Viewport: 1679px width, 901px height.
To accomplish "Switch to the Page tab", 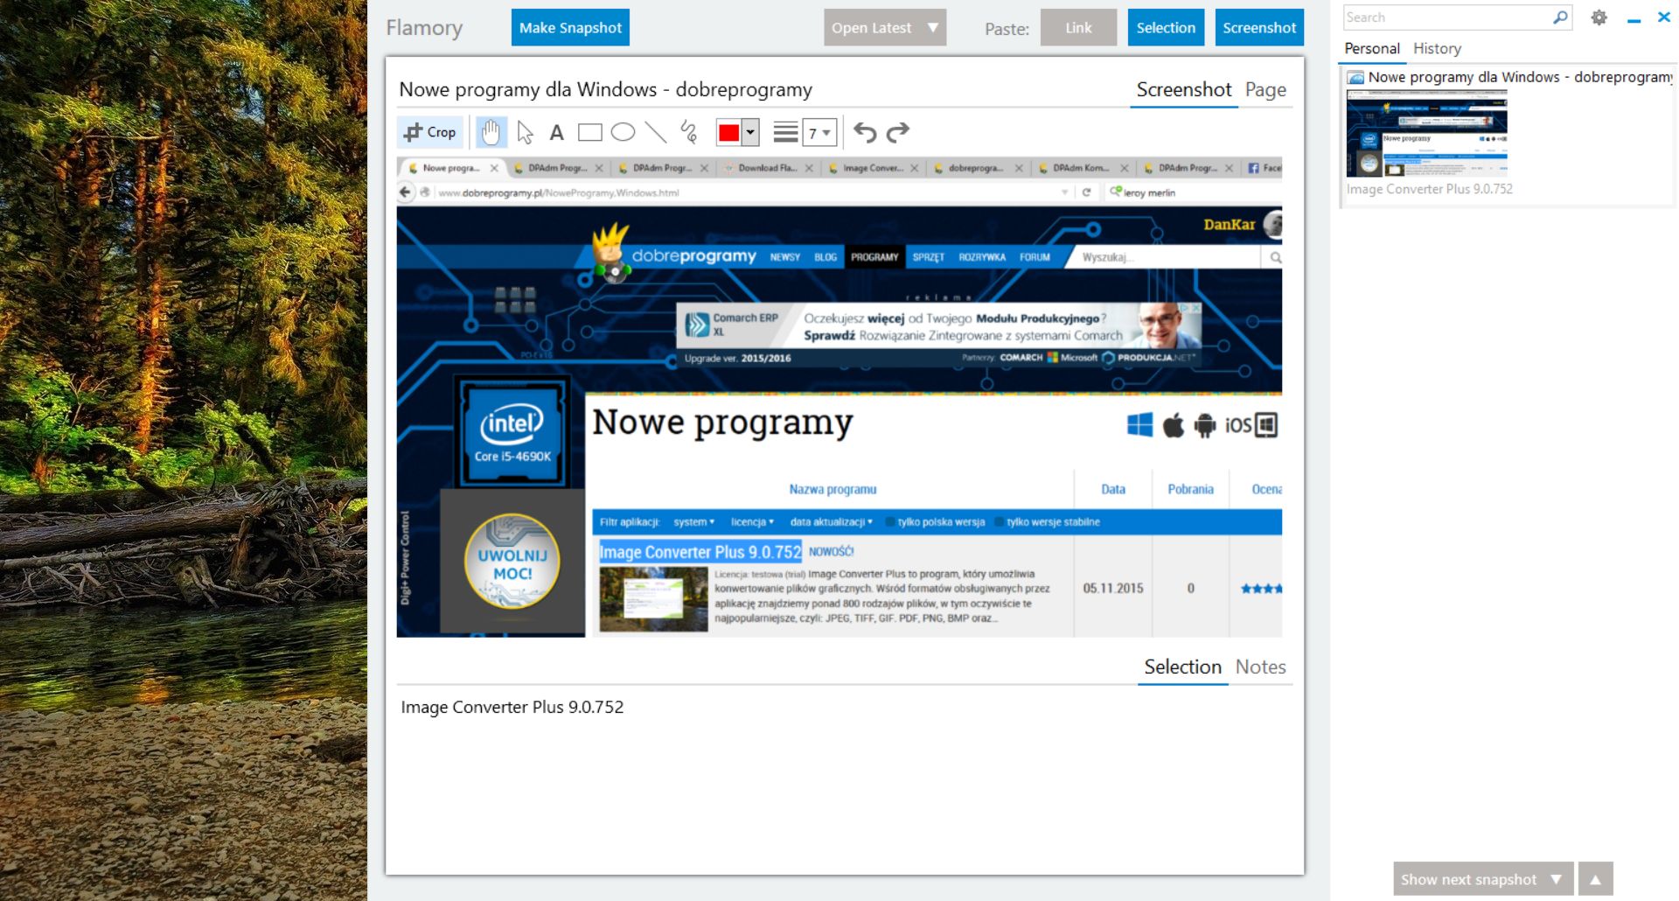I will coord(1265,89).
